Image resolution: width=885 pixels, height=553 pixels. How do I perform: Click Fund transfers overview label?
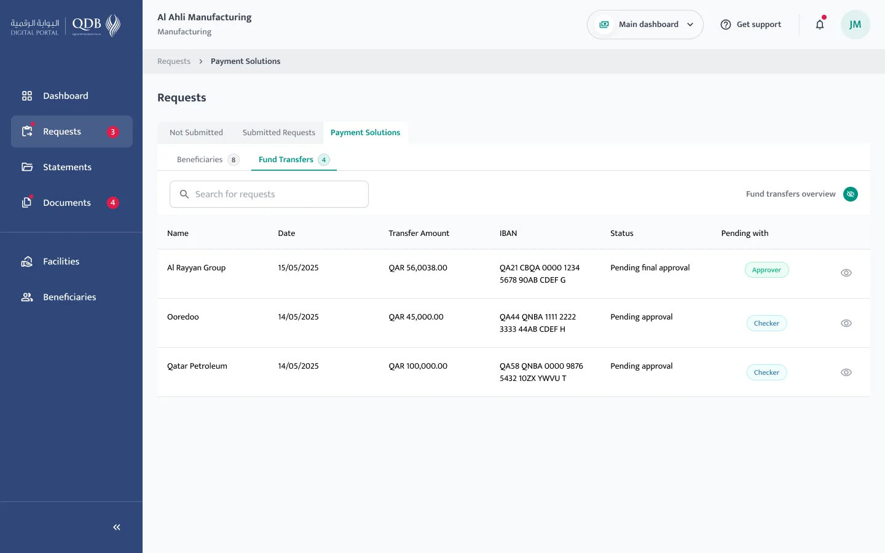click(790, 194)
